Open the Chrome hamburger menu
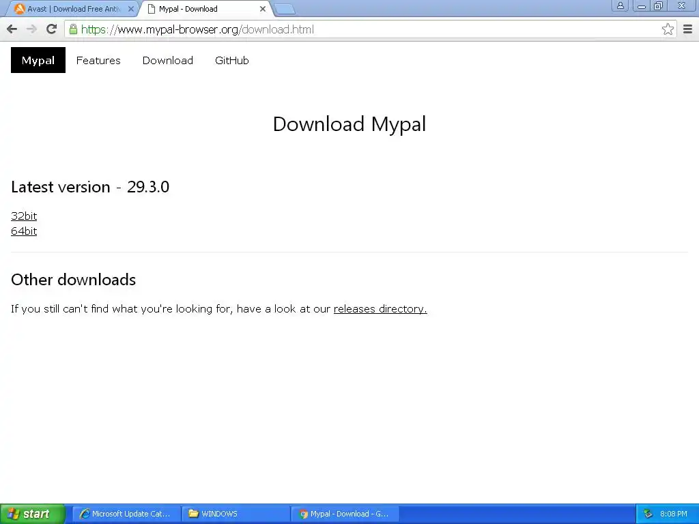The image size is (699, 524). pos(687,29)
